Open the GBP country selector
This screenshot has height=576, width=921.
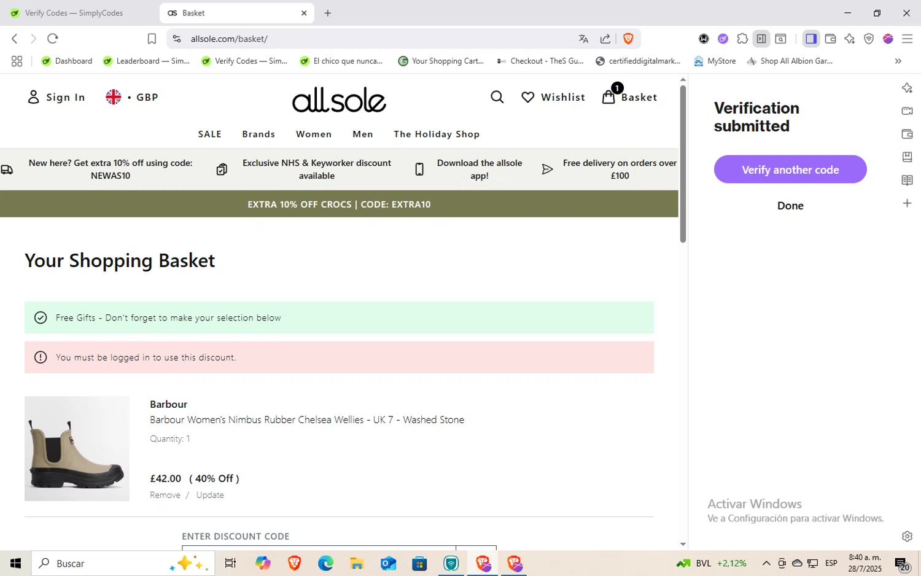click(x=132, y=97)
